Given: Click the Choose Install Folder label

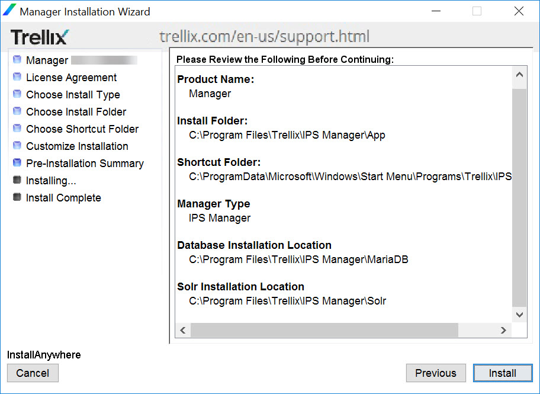Looking at the screenshot, I should pos(76,112).
